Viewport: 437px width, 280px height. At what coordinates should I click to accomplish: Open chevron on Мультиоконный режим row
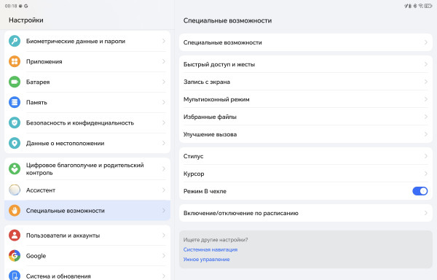pos(426,99)
